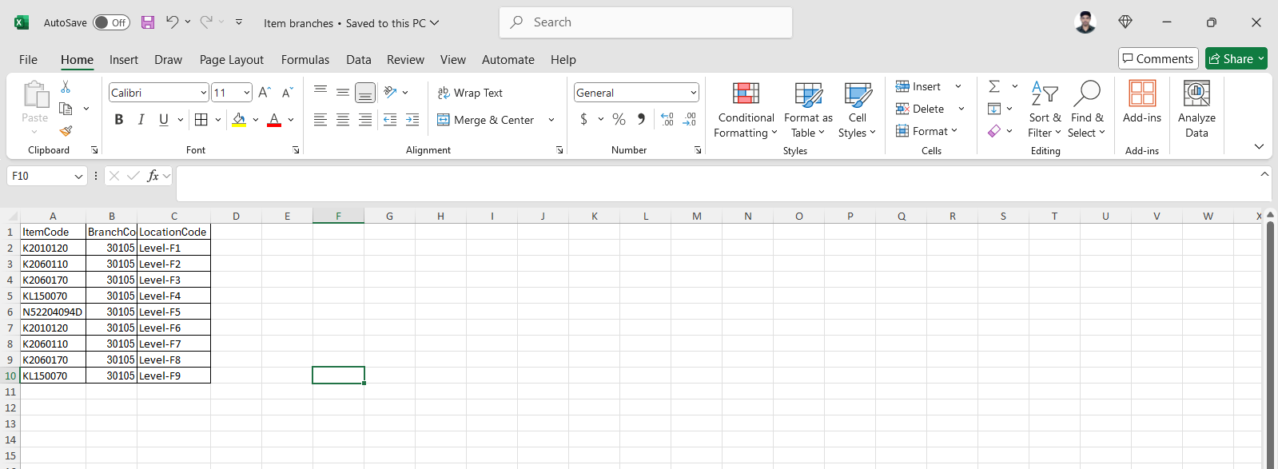Expand the Calibri font name dropdown
This screenshot has height=469, width=1278.
point(203,93)
